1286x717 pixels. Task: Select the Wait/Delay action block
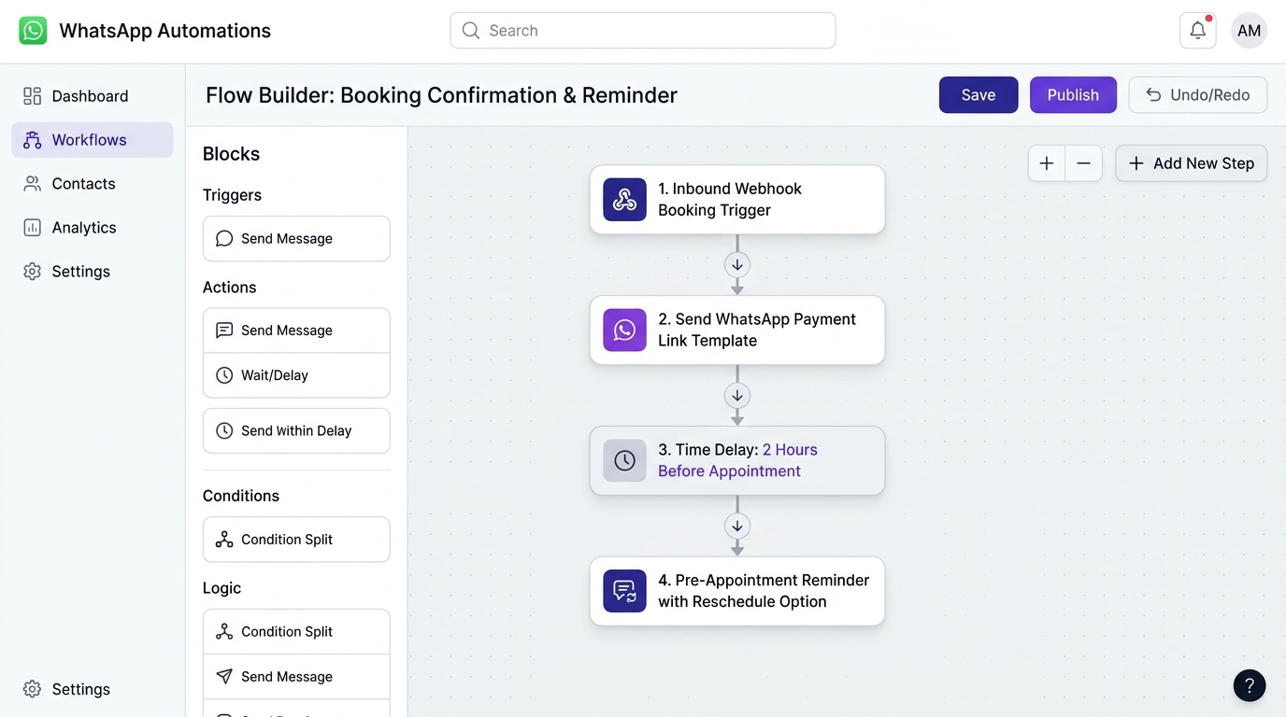(296, 375)
